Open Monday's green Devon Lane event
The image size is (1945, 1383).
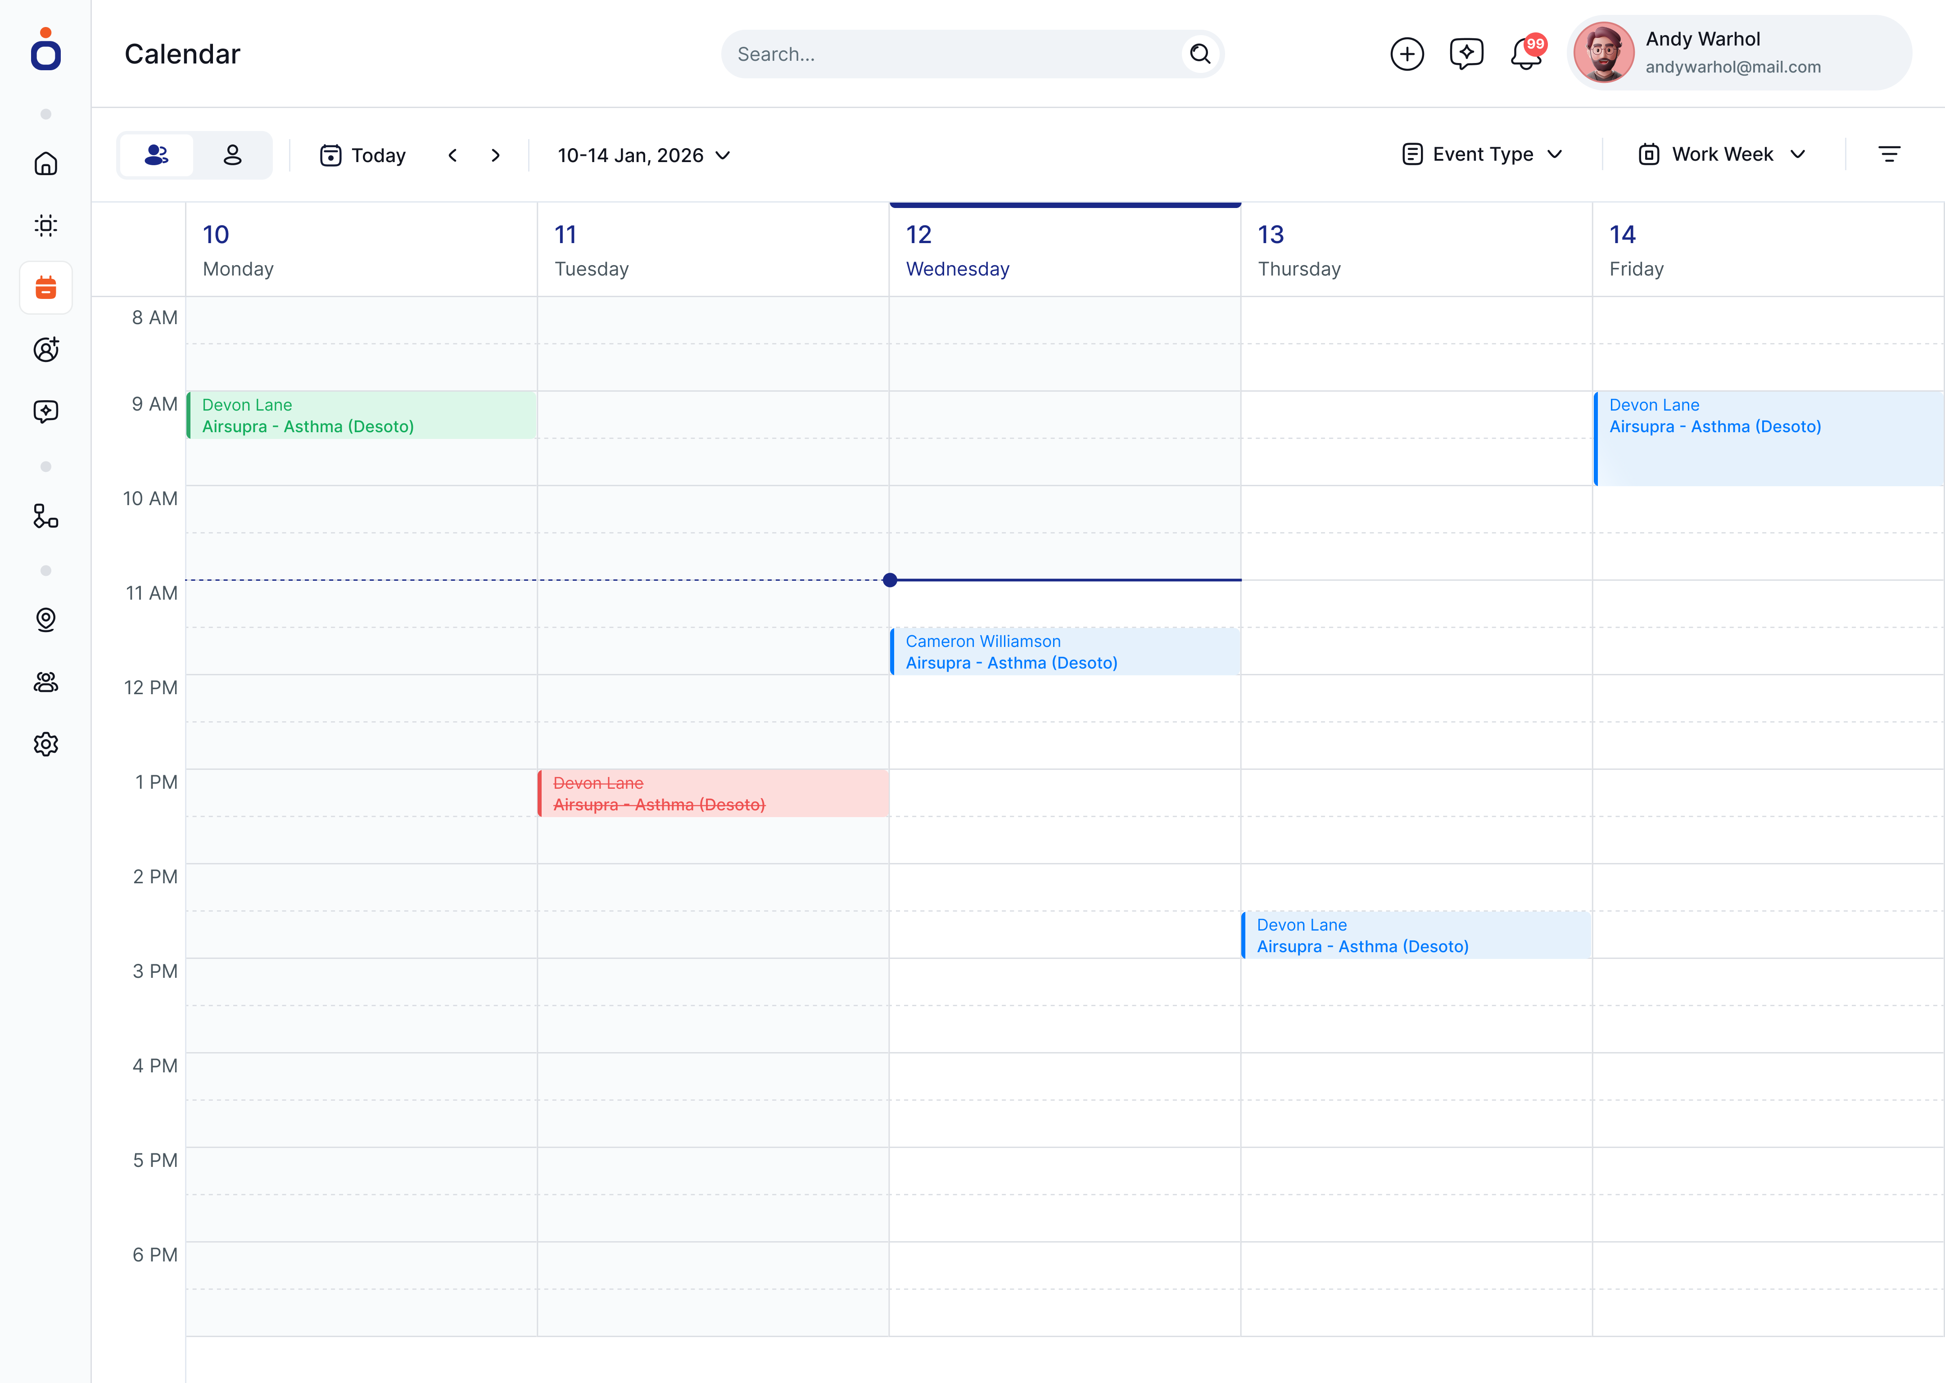[x=361, y=416]
